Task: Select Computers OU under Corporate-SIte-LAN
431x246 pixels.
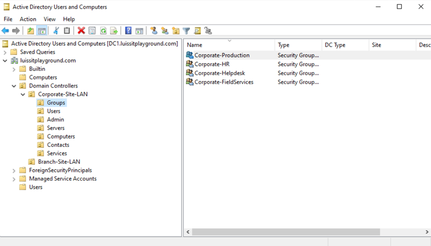Action: click(x=61, y=137)
